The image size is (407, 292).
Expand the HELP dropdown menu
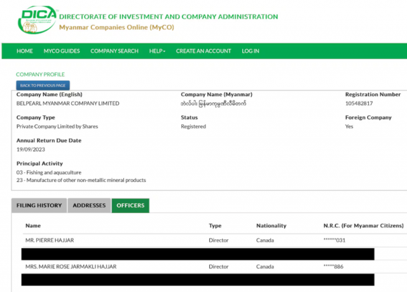pos(157,51)
